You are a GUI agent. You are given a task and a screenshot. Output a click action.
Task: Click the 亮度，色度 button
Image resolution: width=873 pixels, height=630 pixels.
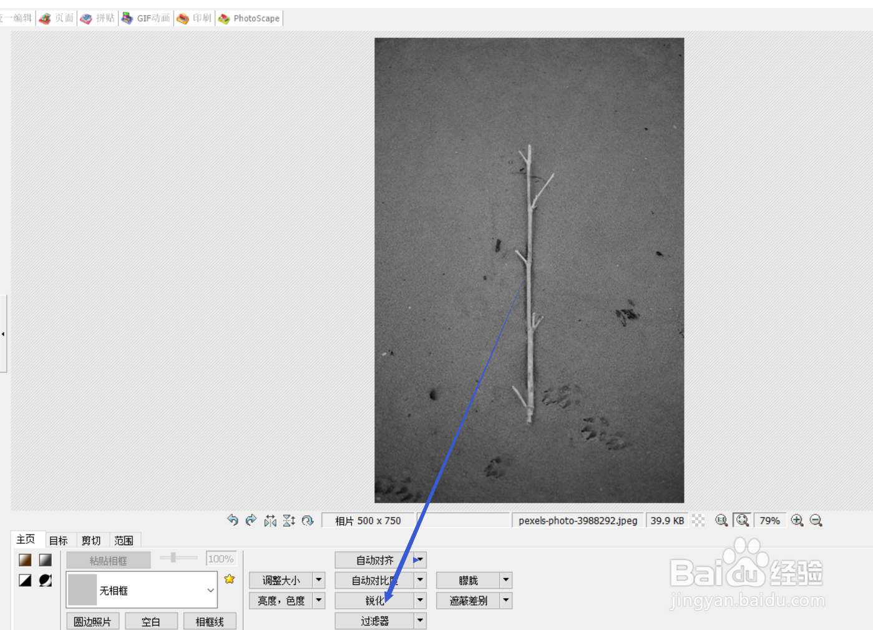(x=281, y=600)
